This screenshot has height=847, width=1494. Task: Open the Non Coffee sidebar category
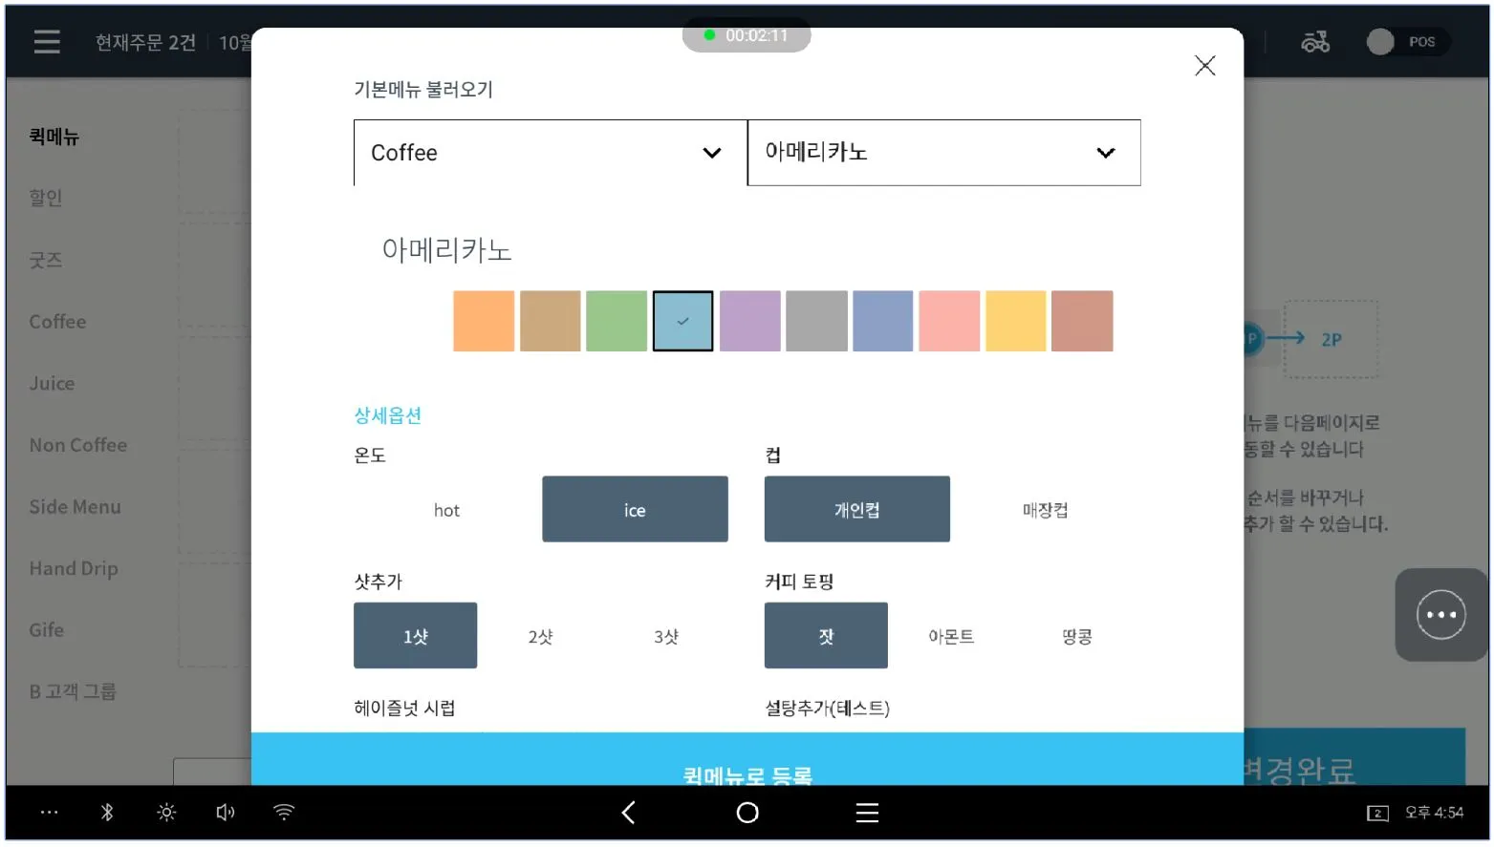pos(78,445)
